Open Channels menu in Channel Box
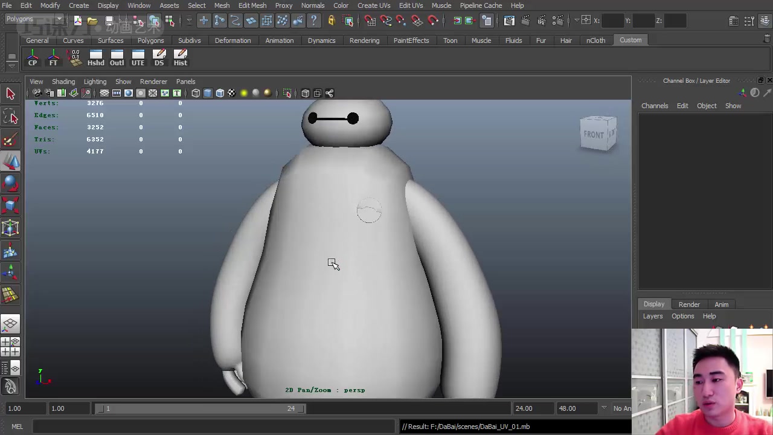This screenshot has width=773, height=435. point(655,106)
